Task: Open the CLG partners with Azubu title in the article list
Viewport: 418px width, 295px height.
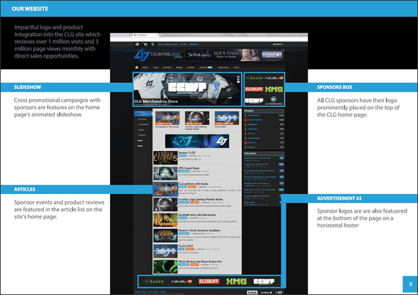Action: point(194,184)
